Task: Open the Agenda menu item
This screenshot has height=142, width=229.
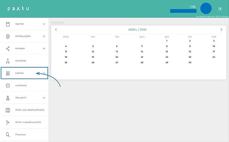Action: (24, 24)
